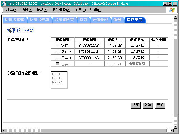Select RAID 1 in the type list

(x=57, y=78)
